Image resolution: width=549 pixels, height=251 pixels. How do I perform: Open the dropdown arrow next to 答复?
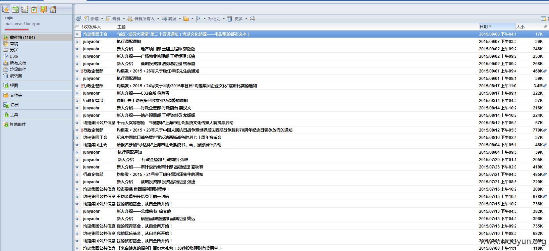124,19
